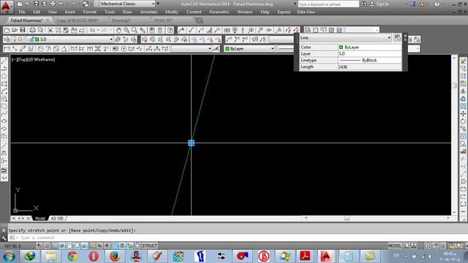This screenshot has height=263, width=468.
Task: Select the Arc tool in Draw toolbar
Action: point(4,91)
